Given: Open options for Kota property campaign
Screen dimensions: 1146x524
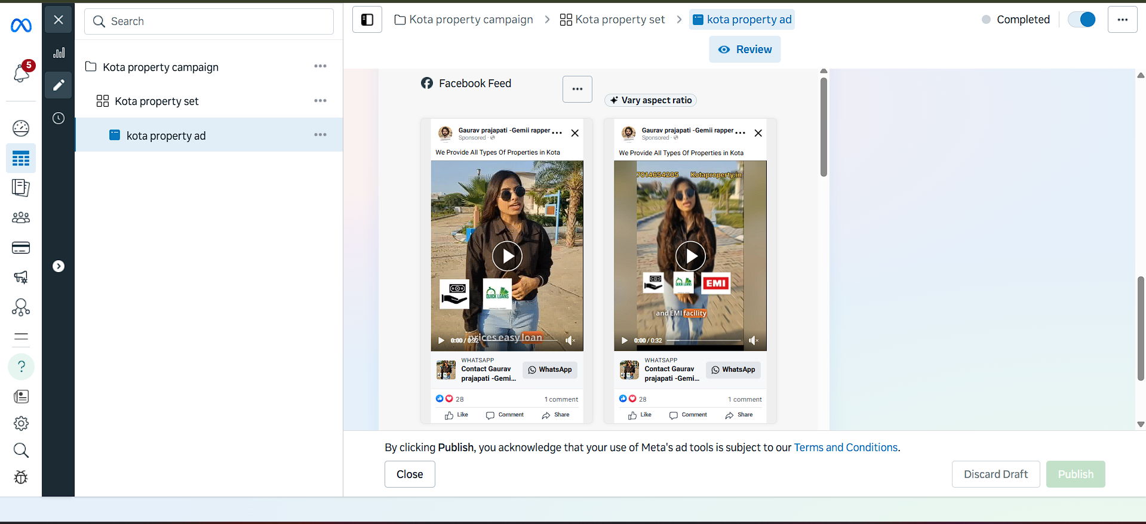Looking at the screenshot, I should point(320,66).
